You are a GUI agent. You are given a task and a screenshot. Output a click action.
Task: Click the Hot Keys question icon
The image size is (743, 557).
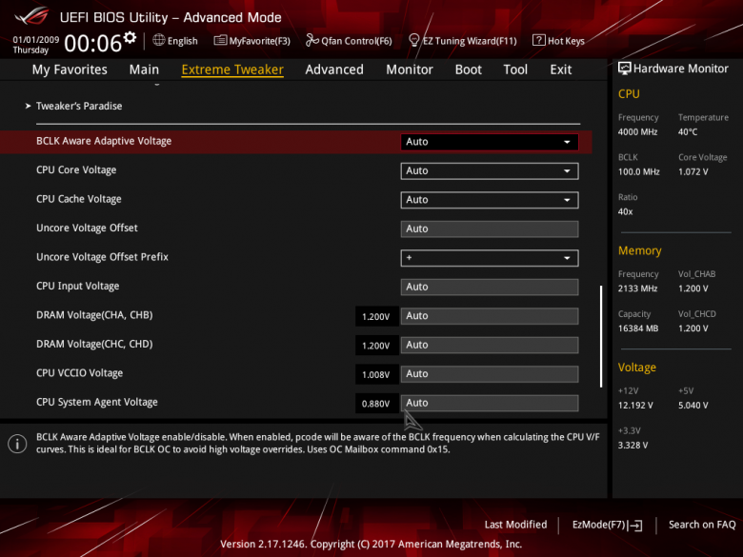(x=538, y=40)
